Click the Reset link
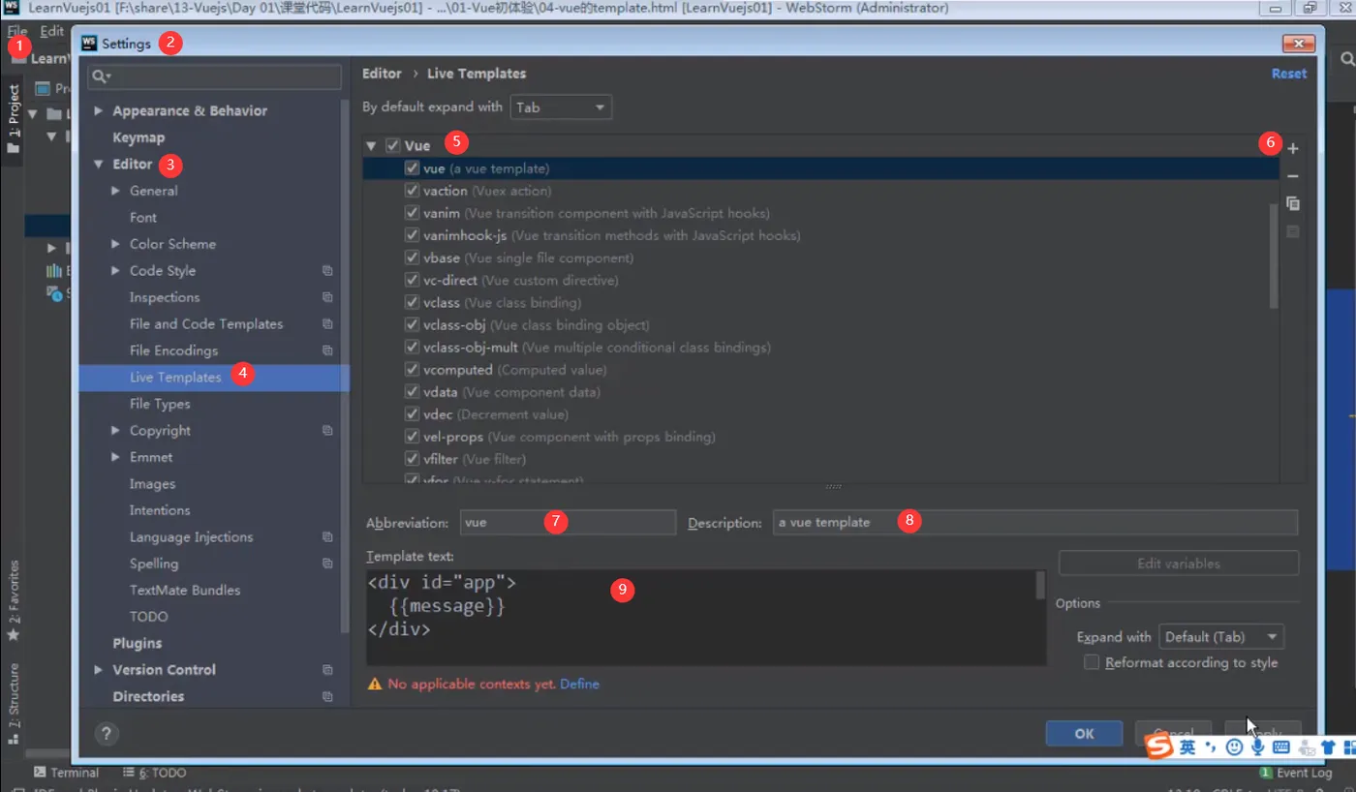The height and width of the screenshot is (792, 1356). [1288, 74]
